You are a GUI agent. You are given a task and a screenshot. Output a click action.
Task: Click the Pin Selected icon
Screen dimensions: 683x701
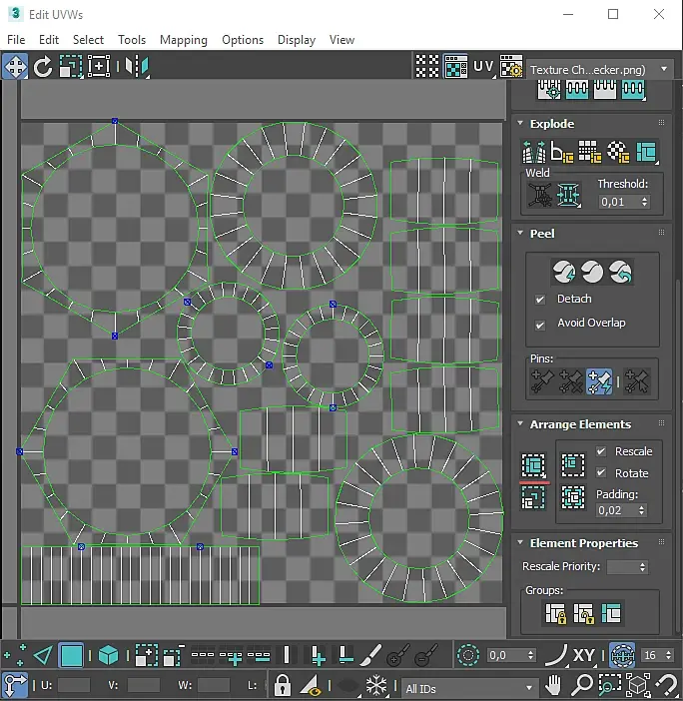(542, 381)
